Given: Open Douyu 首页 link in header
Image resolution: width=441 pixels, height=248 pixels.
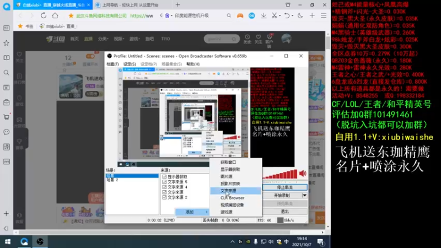Looking at the screenshot, I should click(x=74, y=39).
